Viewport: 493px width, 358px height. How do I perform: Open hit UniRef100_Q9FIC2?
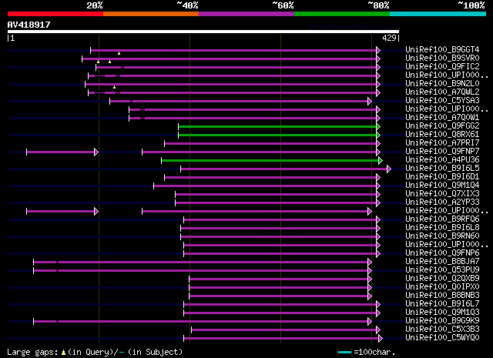[x=442, y=67]
